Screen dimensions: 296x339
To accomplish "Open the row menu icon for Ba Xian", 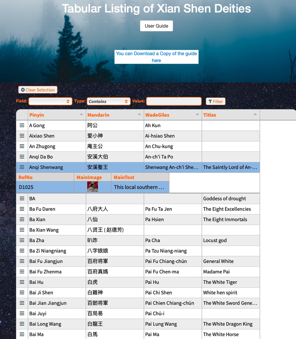I will coord(22,219).
